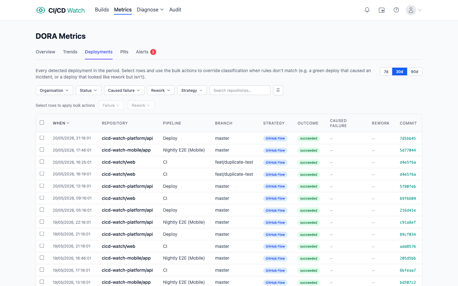Switch to the PRs tab
The width and height of the screenshot is (458, 286).
pos(124,52)
